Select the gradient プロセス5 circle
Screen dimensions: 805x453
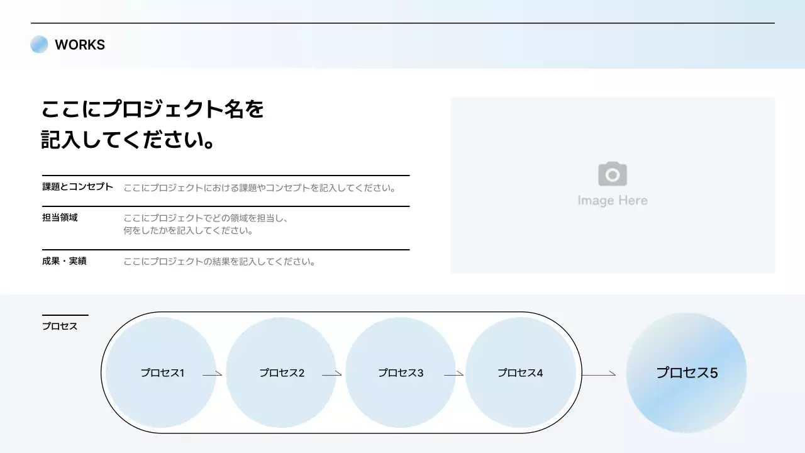pos(687,372)
